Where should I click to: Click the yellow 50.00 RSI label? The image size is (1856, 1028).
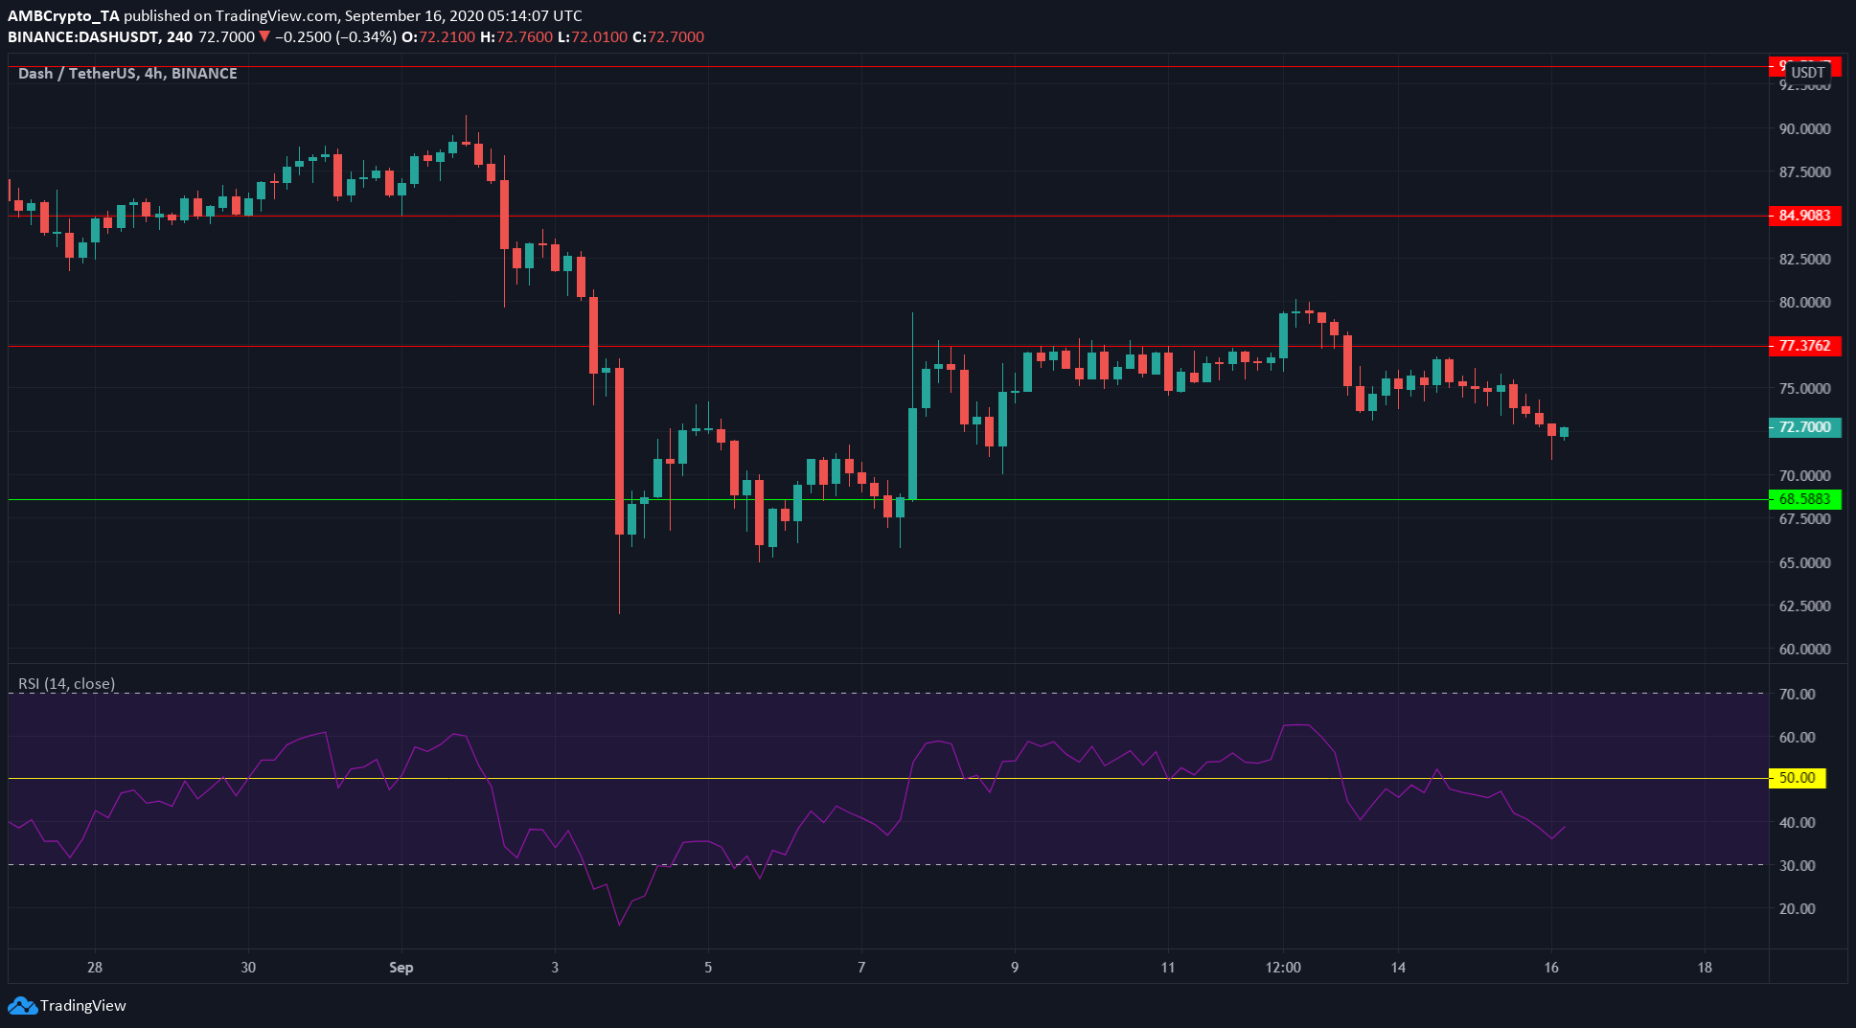(x=1798, y=778)
